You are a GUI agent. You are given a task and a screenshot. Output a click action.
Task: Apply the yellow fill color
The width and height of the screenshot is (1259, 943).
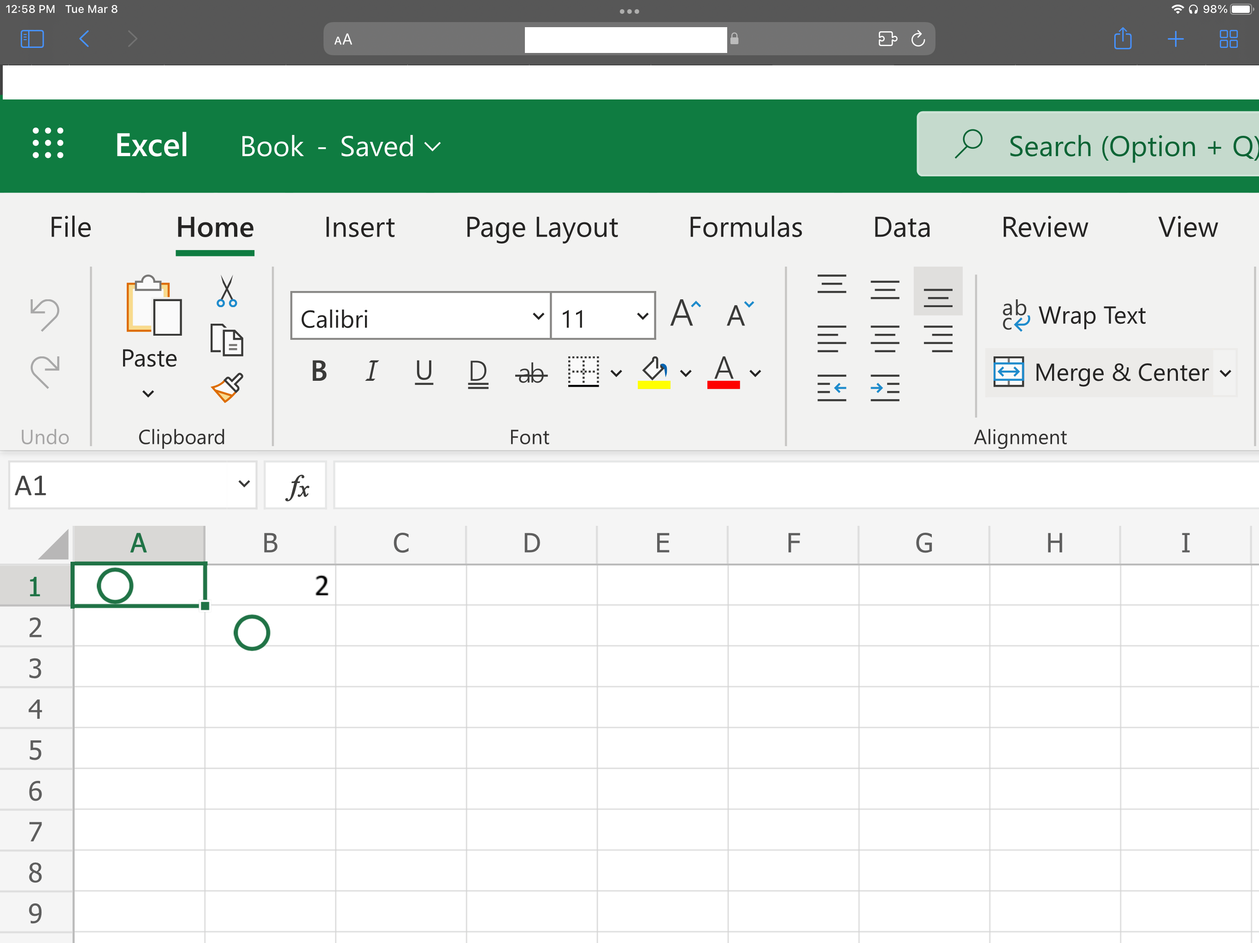[654, 373]
